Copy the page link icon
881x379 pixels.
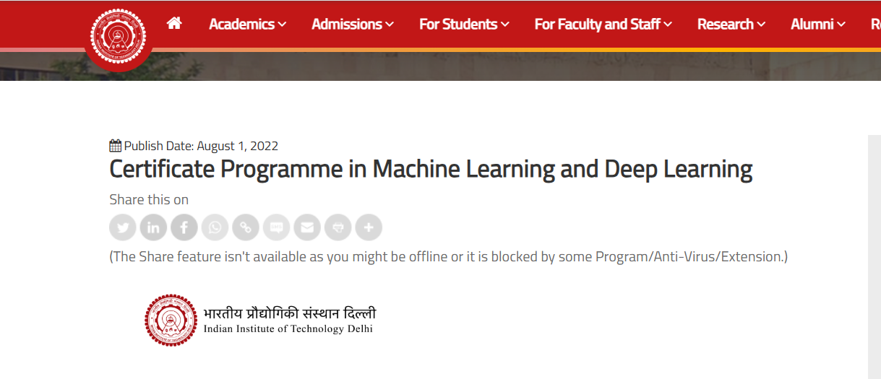[246, 227]
